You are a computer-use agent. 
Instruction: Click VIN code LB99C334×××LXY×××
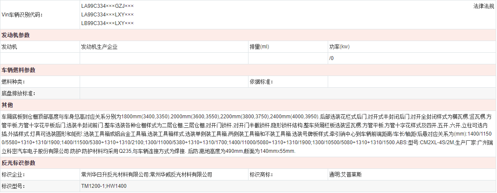[107, 23]
